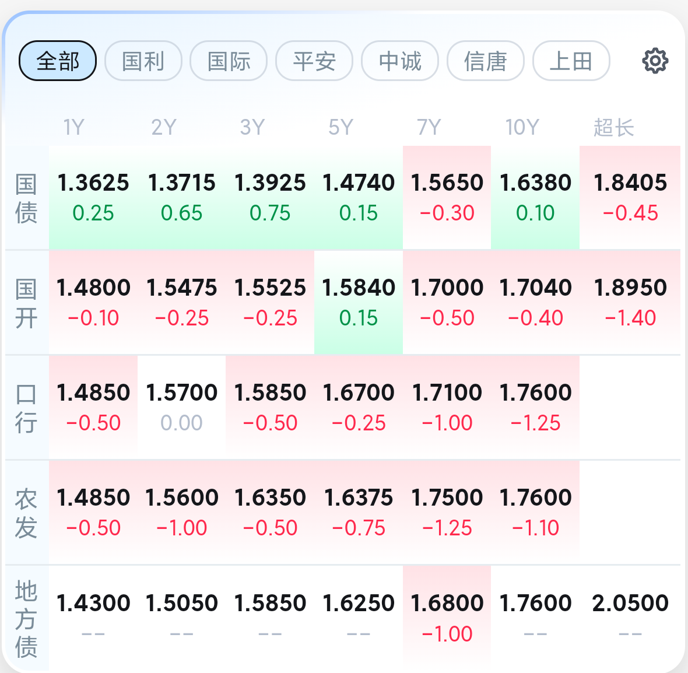
Task: Open the settings gear icon
Action: tap(655, 61)
